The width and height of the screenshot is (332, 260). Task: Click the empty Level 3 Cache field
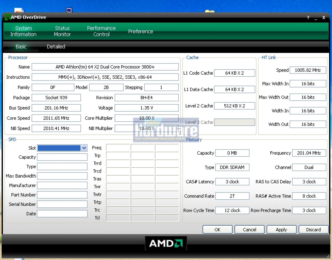(x=234, y=122)
